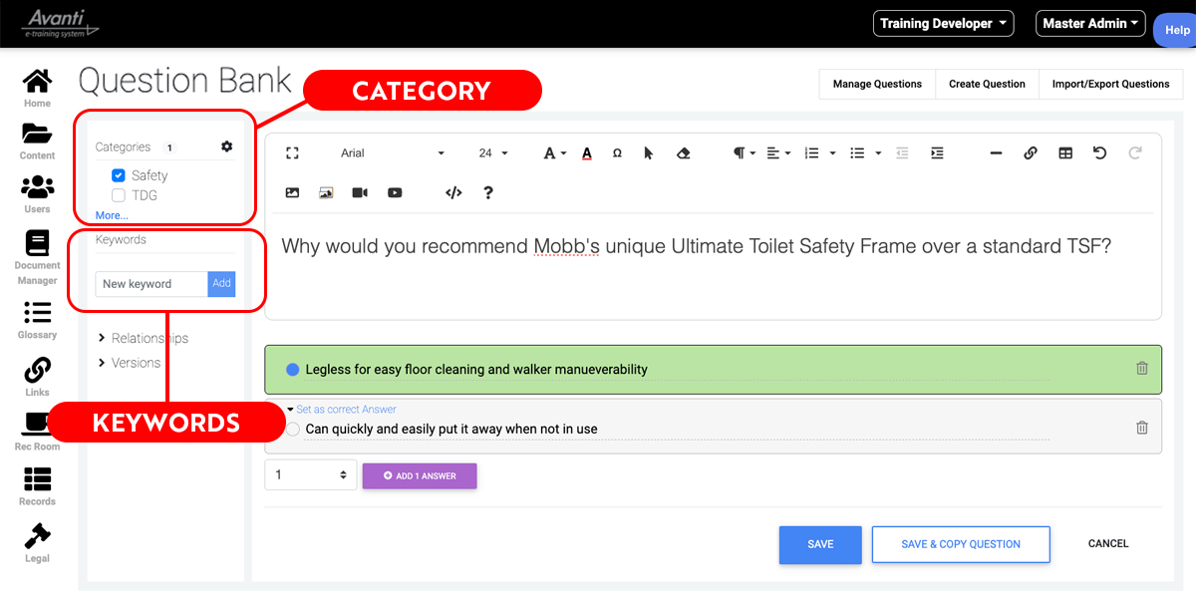Screen dimensions: 1196x594
Task: Expand the Versions section
Action: pos(130,363)
